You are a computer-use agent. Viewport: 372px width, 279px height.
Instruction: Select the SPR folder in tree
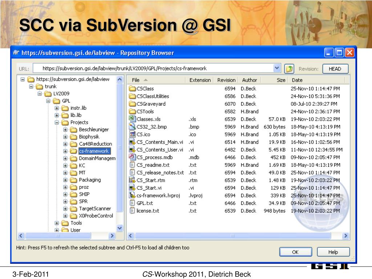click(x=83, y=201)
